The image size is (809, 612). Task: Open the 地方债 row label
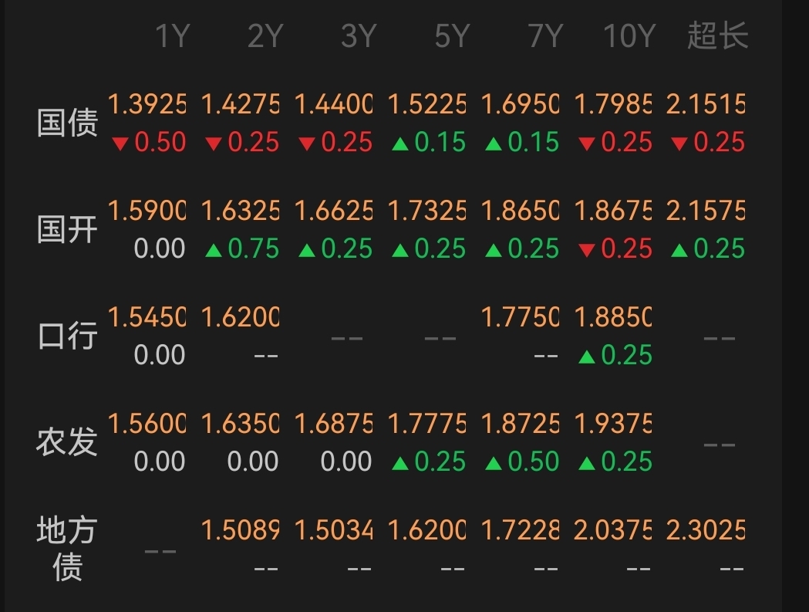pos(68,549)
